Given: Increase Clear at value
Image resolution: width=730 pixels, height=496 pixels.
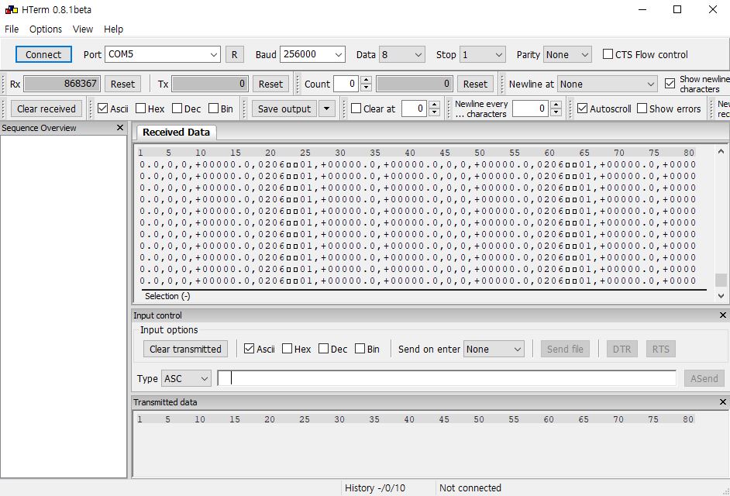Looking at the screenshot, I should [x=435, y=105].
